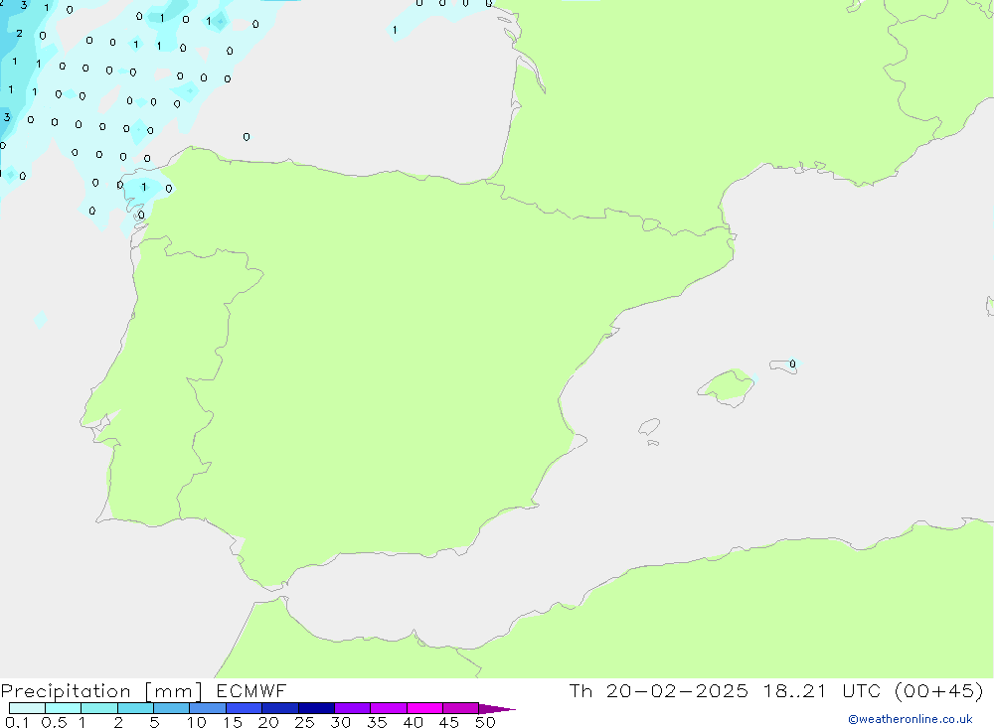Select the 5–10 mm blue legend swatch
Viewport: 994px width, 728px height.
172,708
